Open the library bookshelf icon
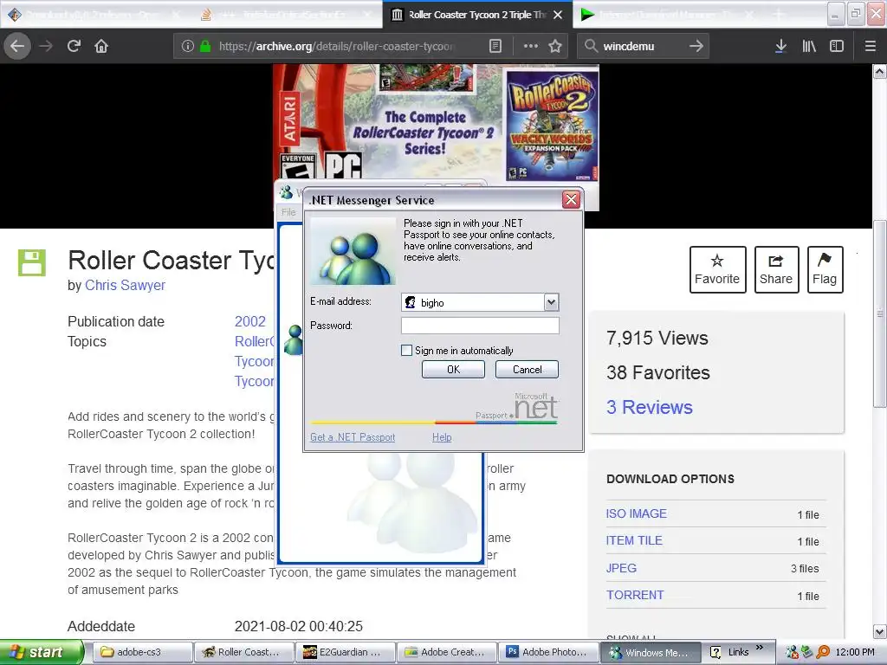The height and width of the screenshot is (665, 887). click(x=809, y=46)
